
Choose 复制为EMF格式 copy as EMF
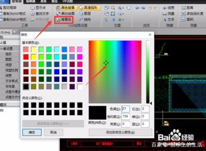click(x=13, y=14)
